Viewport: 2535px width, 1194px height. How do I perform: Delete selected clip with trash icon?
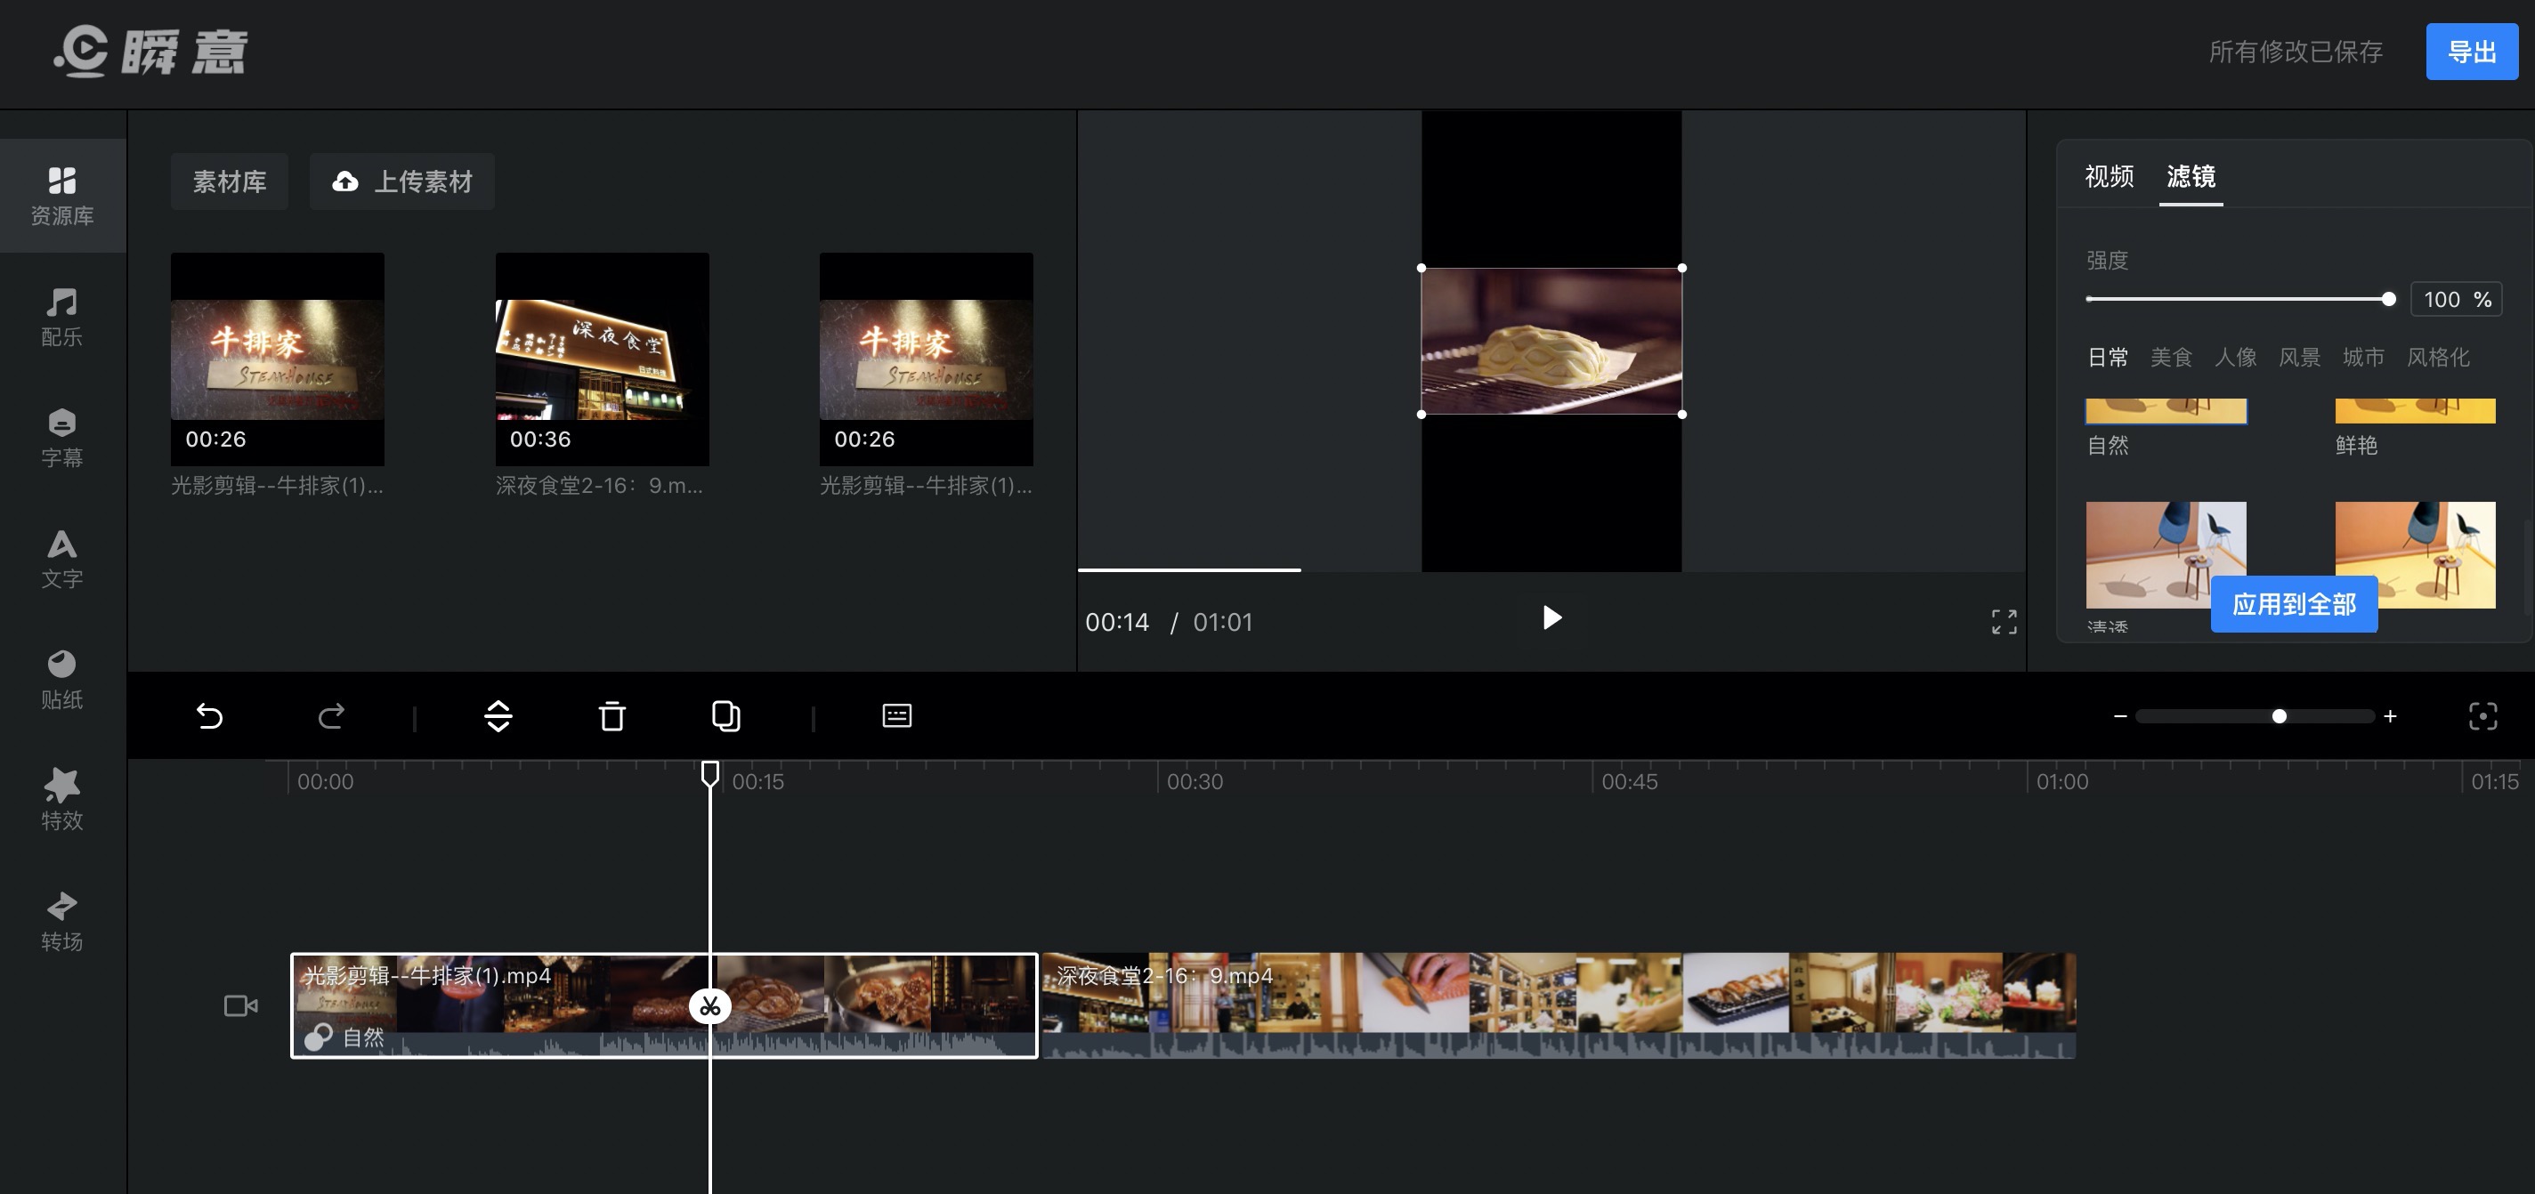(x=612, y=716)
